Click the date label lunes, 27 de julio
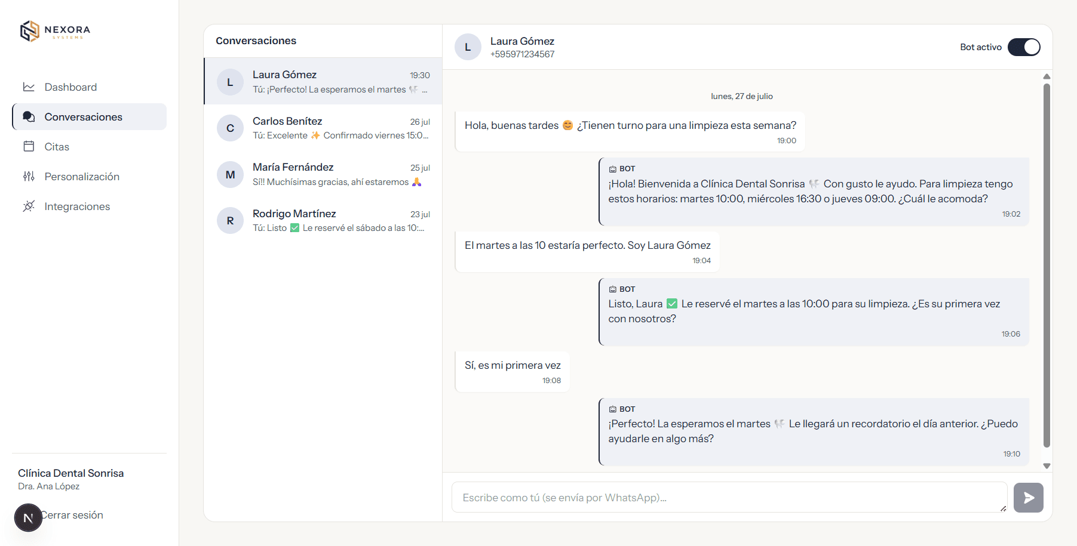The height and width of the screenshot is (546, 1077). tap(741, 96)
